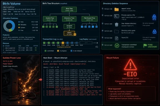Click the folder icon beside report/ exists
Viewport: 160px width, 106px height.
tap(116, 10)
